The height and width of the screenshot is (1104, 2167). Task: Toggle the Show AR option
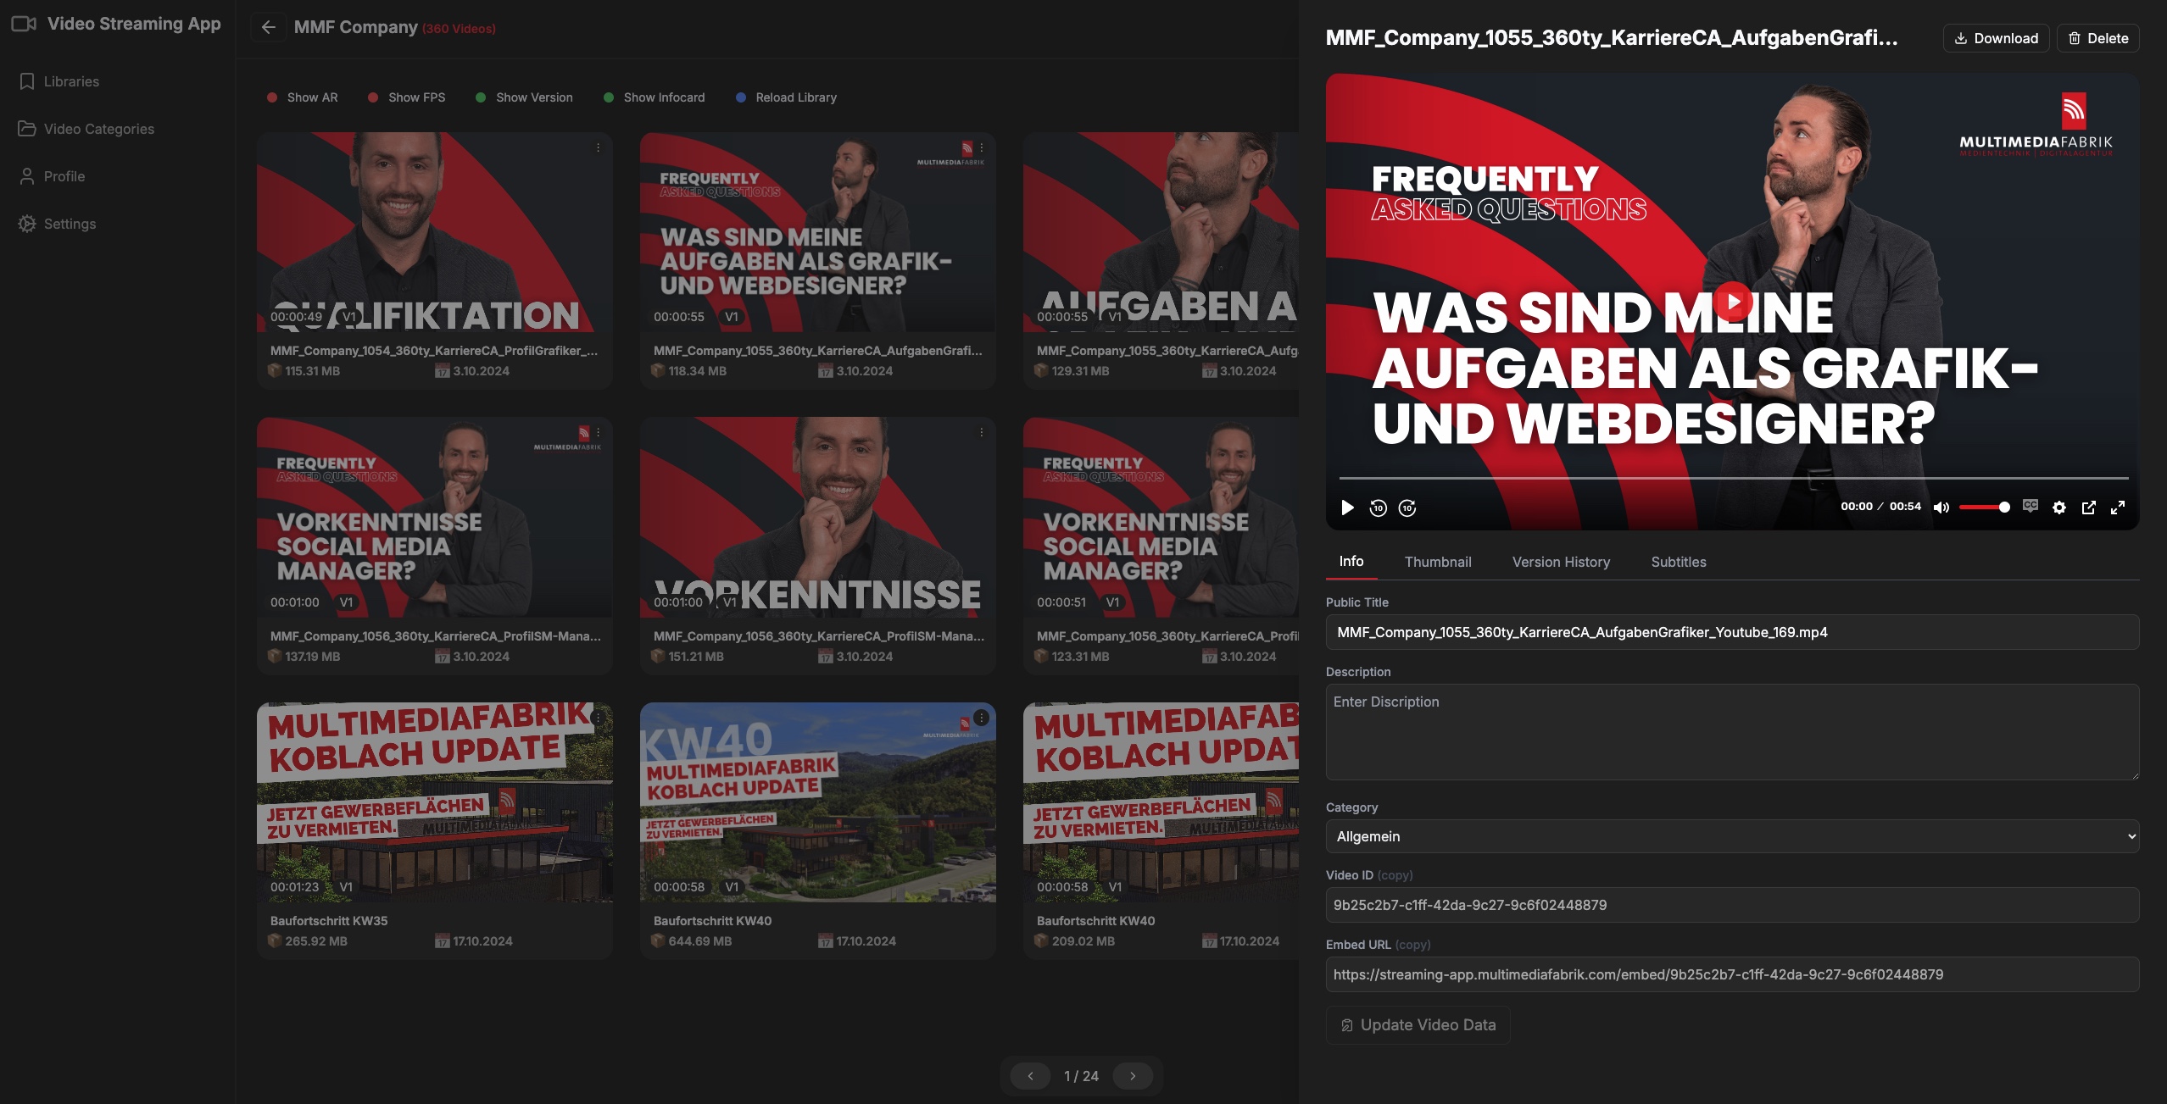(x=303, y=97)
